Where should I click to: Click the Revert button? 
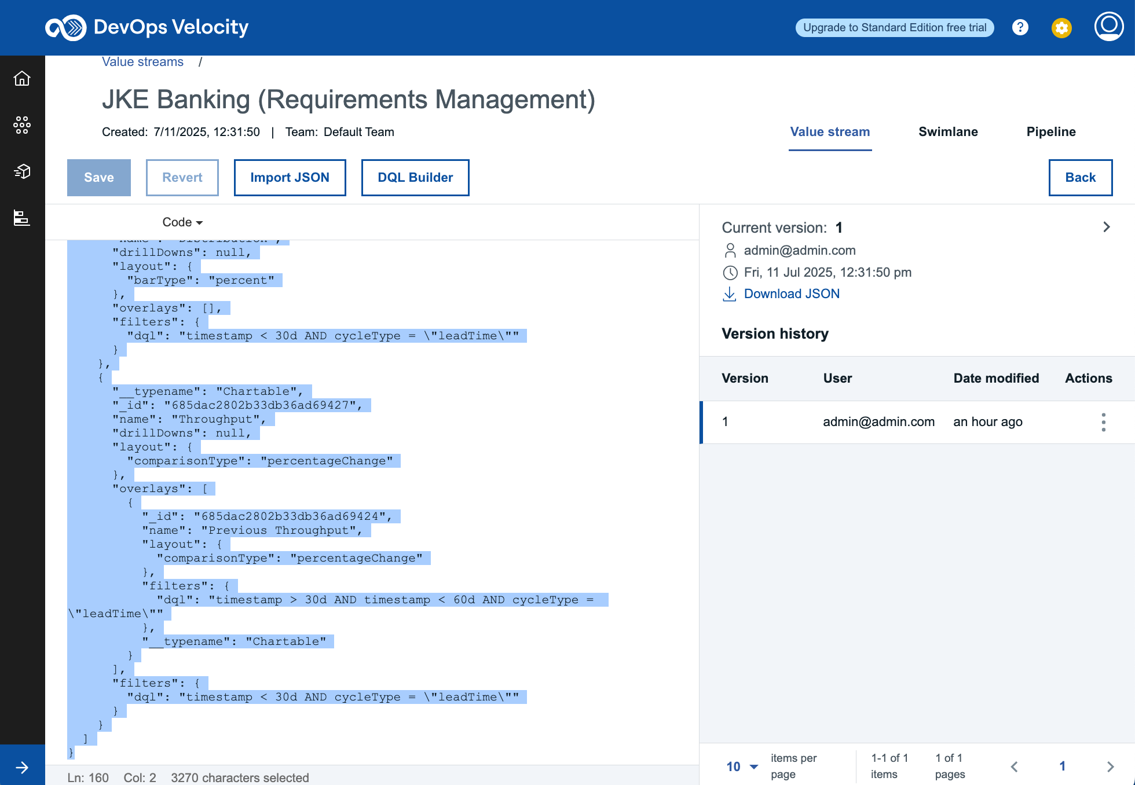point(182,178)
